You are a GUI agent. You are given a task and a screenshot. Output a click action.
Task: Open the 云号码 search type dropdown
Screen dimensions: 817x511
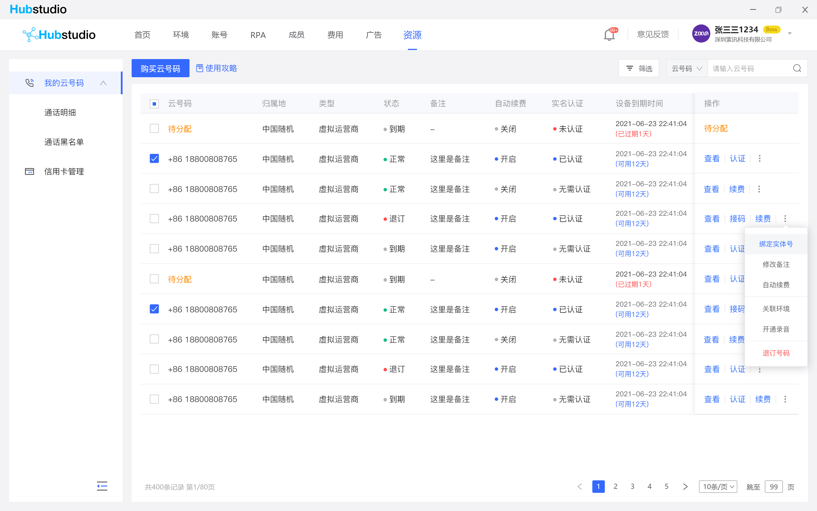(x=687, y=69)
